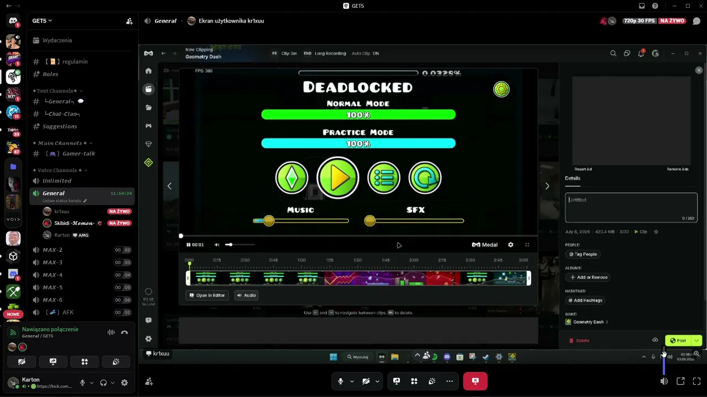Screen dimensions: 707x397
Task: Collapse the Text Channels category
Action: coord(57,91)
